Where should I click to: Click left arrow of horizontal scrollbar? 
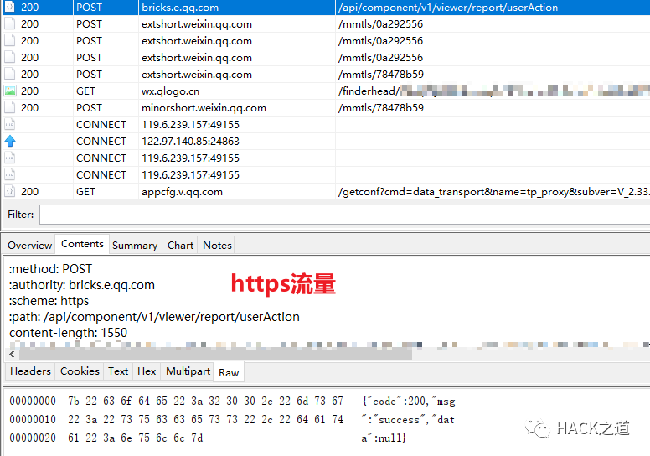[x=12, y=354]
